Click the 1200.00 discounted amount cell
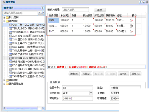150x112 pixels. 99,20
